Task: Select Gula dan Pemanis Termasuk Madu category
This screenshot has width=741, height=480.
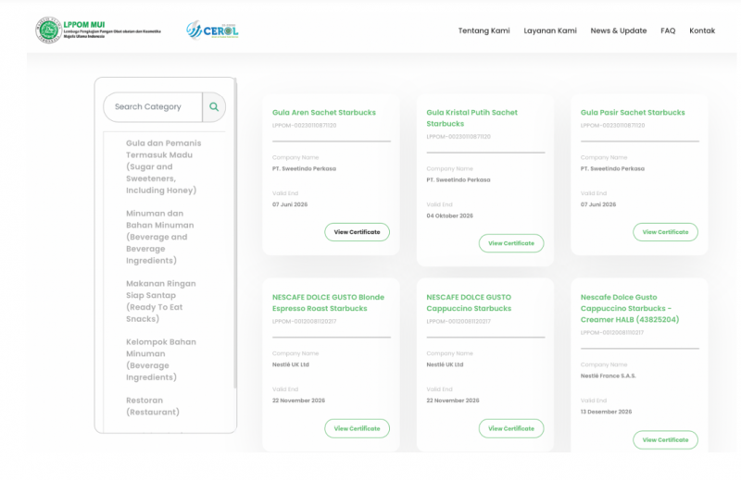Action: (163, 166)
